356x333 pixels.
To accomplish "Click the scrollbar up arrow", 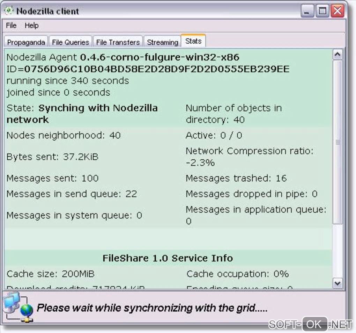I will [x=338, y=54].
